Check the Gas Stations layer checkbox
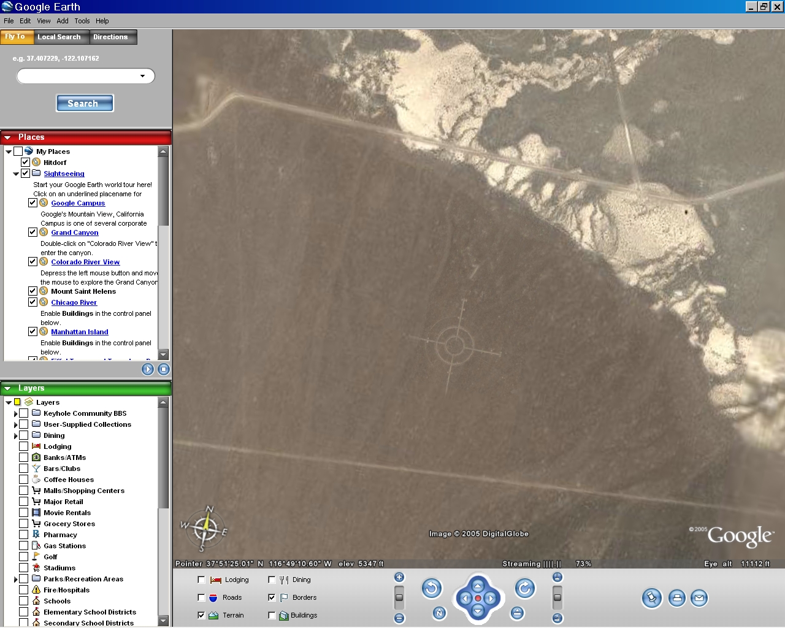Screen dimensions: 785x628 point(23,546)
